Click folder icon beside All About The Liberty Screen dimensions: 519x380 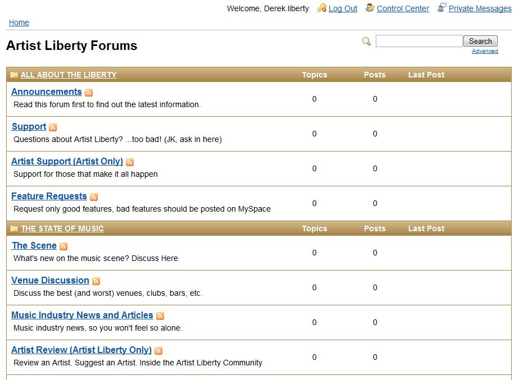pos(14,75)
